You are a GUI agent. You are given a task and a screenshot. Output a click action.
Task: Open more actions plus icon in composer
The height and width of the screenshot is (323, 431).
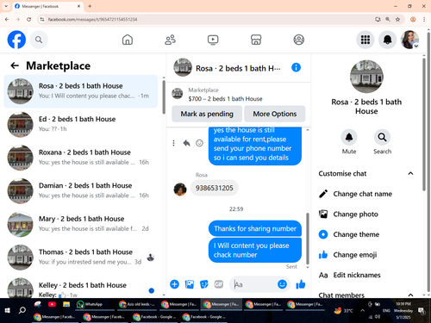coord(174,284)
